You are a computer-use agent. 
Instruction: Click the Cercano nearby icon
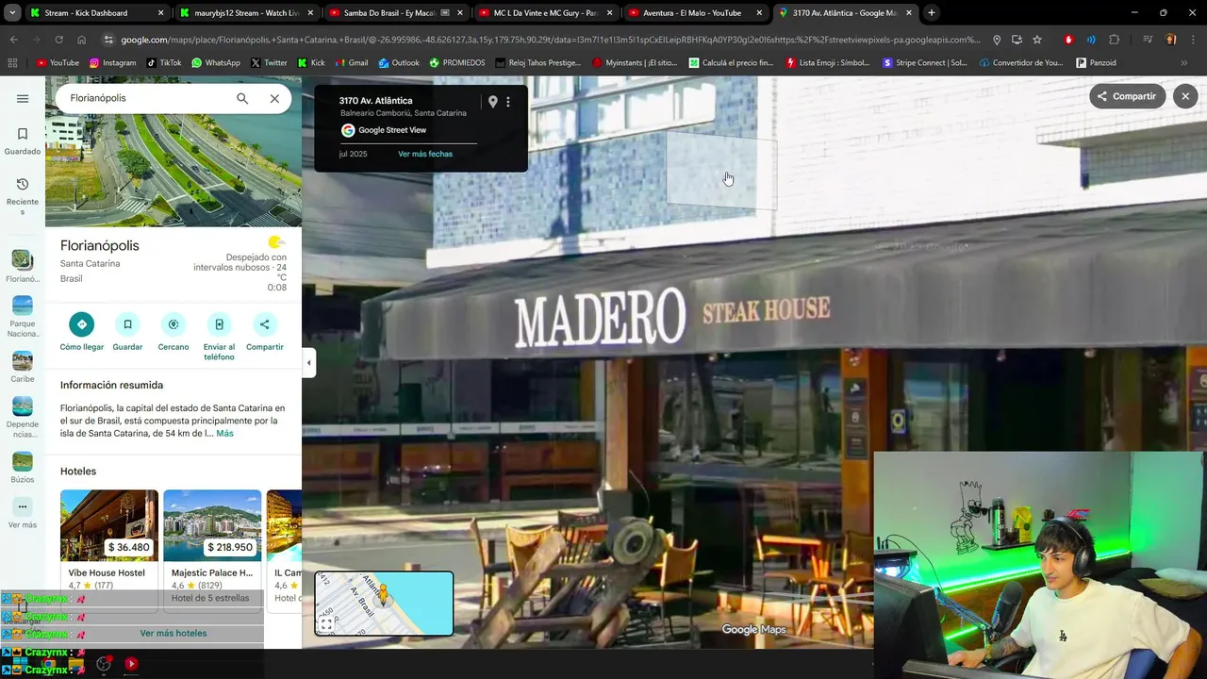pyautogui.click(x=174, y=324)
